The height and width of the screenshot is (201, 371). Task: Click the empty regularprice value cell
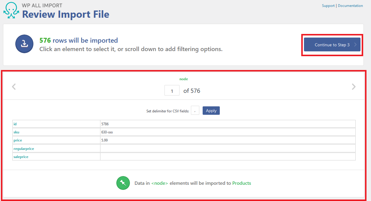click(228, 148)
